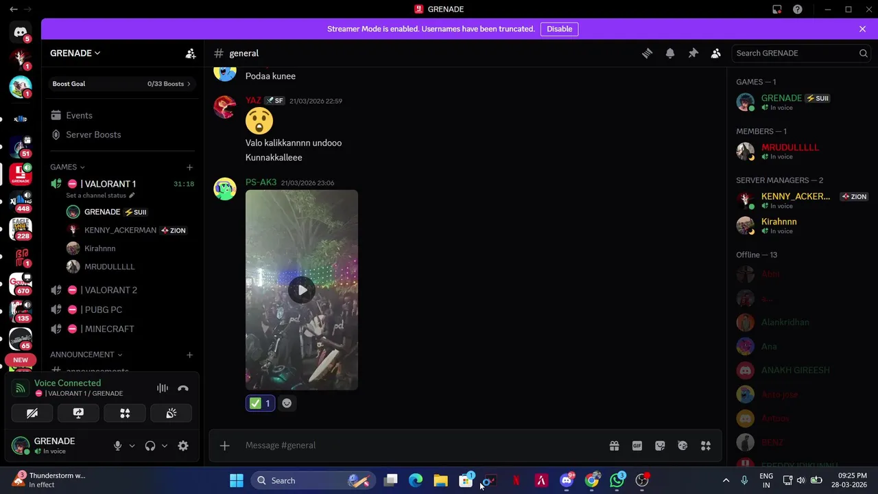Click PS-AK3 username in chat
878x494 pixels.
tap(261, 183)
